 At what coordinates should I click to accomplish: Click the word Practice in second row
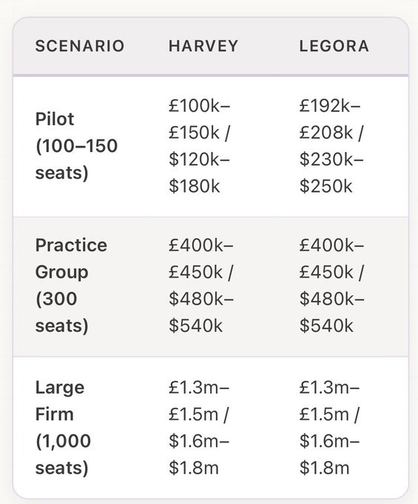pyautogui.click(x=71, y=245)
